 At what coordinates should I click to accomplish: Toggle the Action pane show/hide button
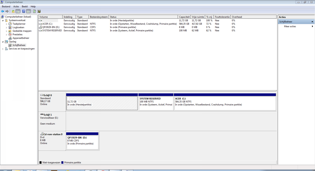click(28, 11)
